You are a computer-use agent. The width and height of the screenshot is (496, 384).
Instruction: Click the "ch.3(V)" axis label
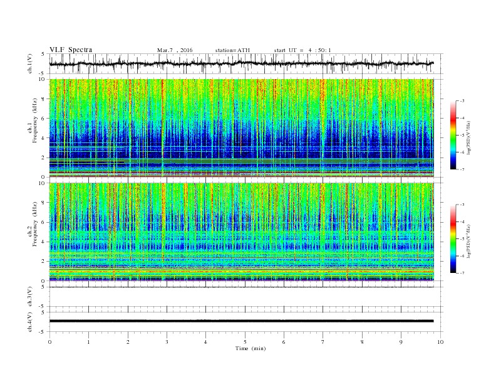pos(30,297)
